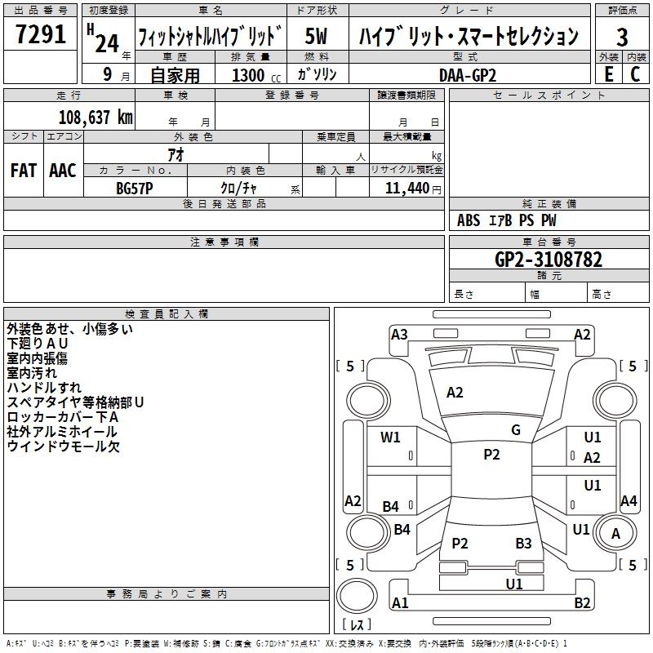
Task: Select the W1 repair mark on the diagram
Action: 390,438
